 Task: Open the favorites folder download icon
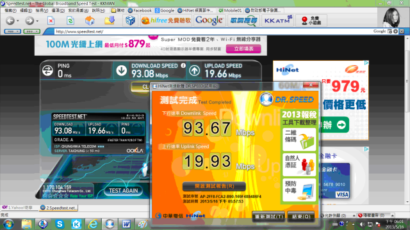pos(110,20)
